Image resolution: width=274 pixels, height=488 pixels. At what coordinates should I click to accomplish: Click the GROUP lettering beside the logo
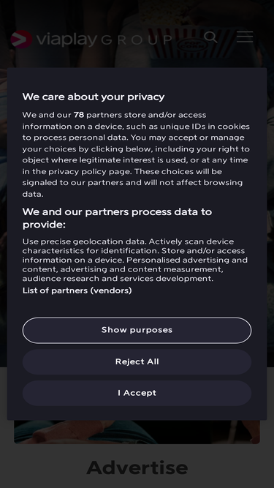click(x=137, y=40)
